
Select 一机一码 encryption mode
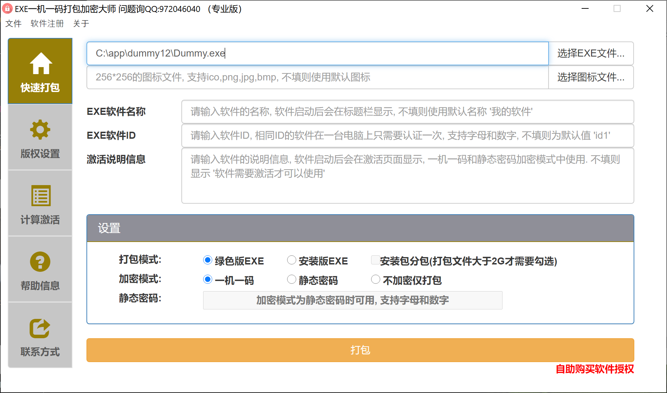tap(208, 280)
